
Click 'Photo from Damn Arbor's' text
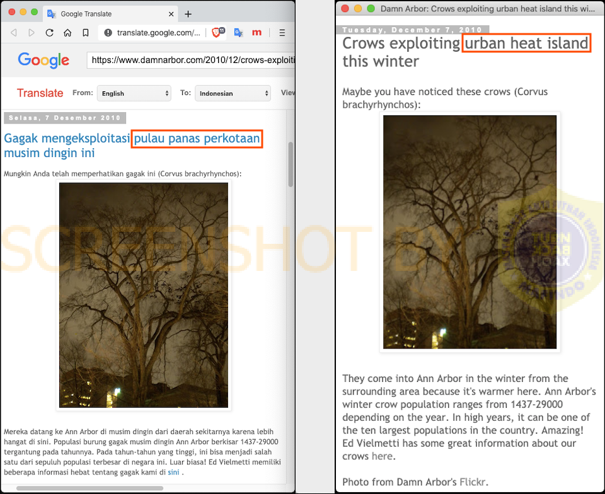400,482
